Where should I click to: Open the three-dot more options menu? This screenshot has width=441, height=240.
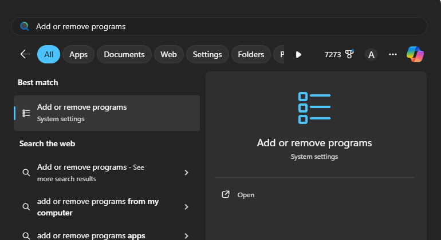click(x=393, y=54)
